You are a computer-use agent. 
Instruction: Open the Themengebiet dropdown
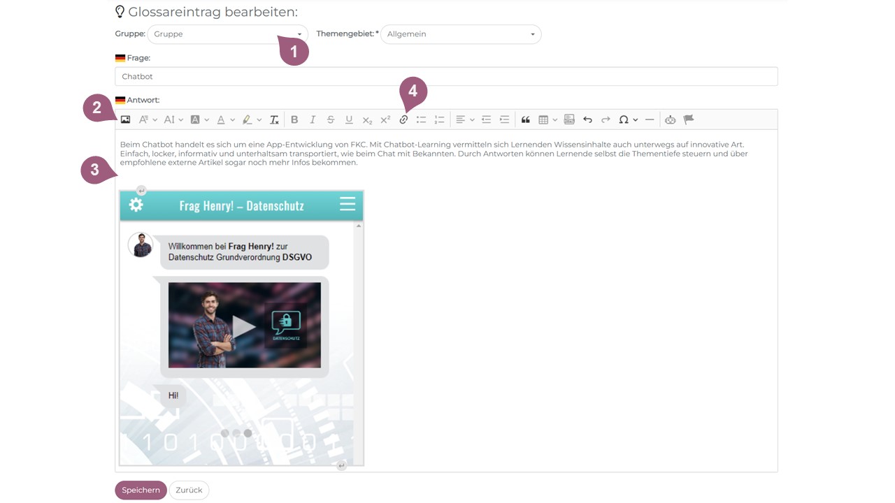point(460,34)
